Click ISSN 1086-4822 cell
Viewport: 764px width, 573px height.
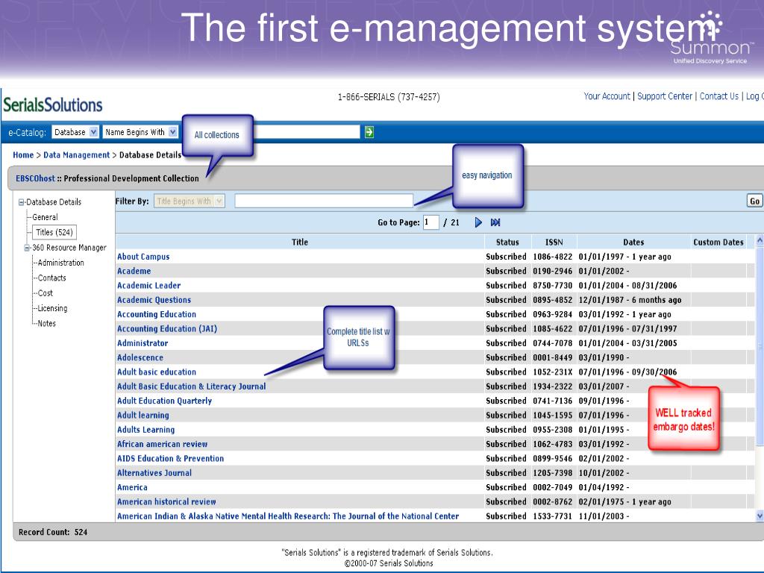(x=553, y=257)
